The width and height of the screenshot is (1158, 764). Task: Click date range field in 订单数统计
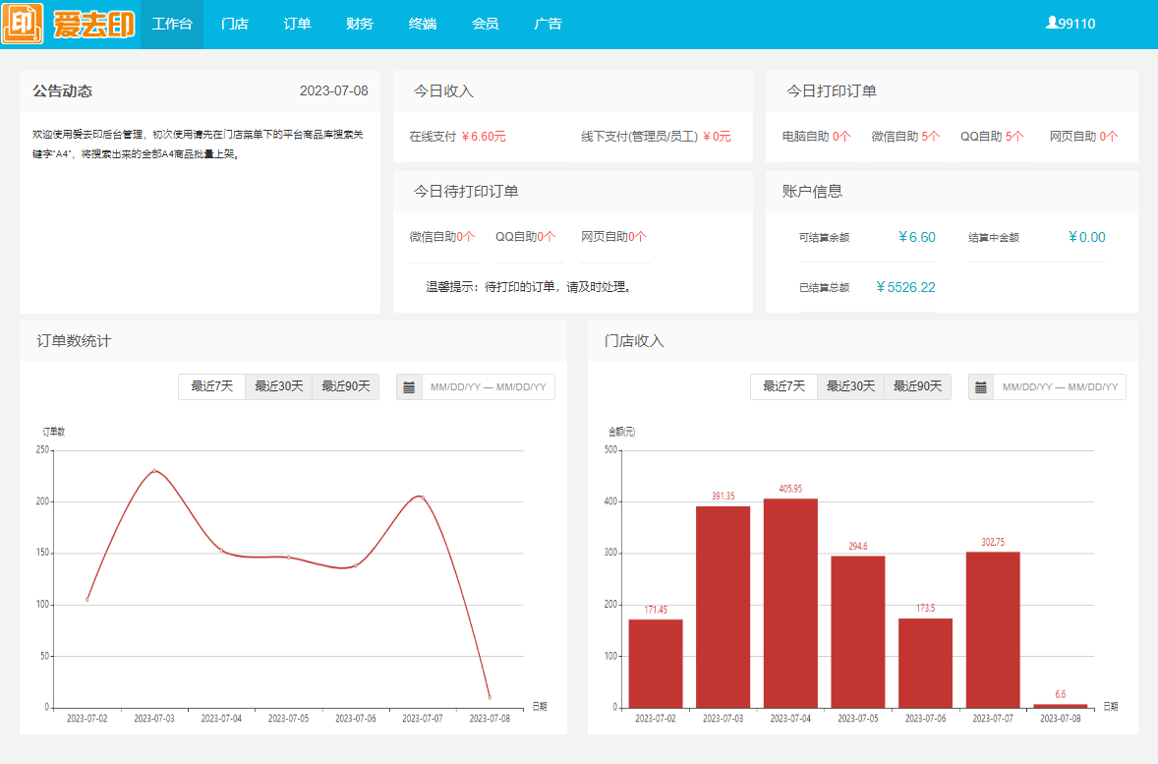click(x=488, y=387)
